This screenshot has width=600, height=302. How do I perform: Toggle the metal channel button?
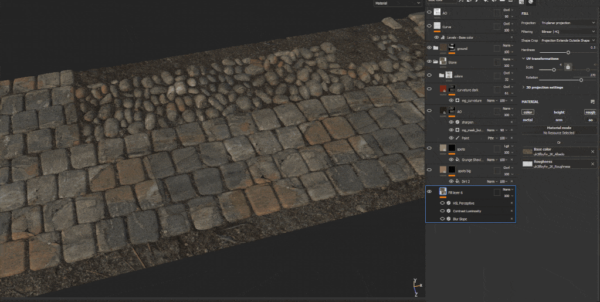pos(528,120)
